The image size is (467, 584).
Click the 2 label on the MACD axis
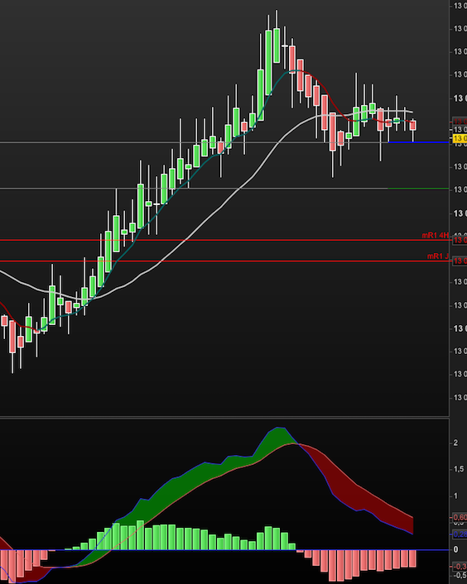[x=455, y=443]
